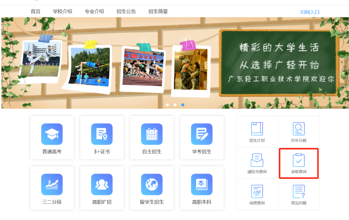Click the 三二分段 text label
The image size is (349, 220).
tap(52, 202)
